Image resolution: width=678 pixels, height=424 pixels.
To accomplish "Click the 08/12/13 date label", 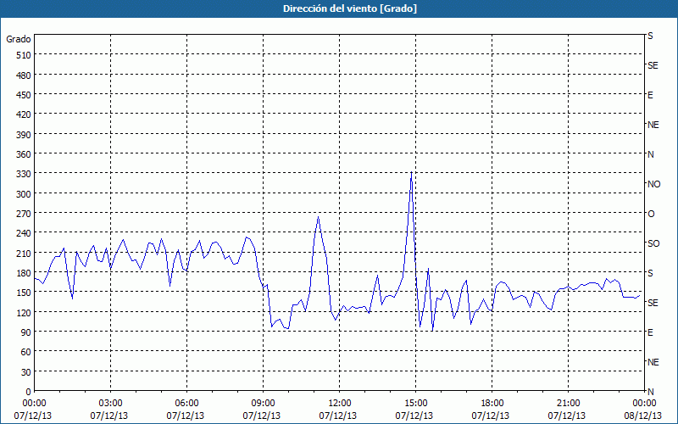I will pyautogui.click(x=643, y=416).
